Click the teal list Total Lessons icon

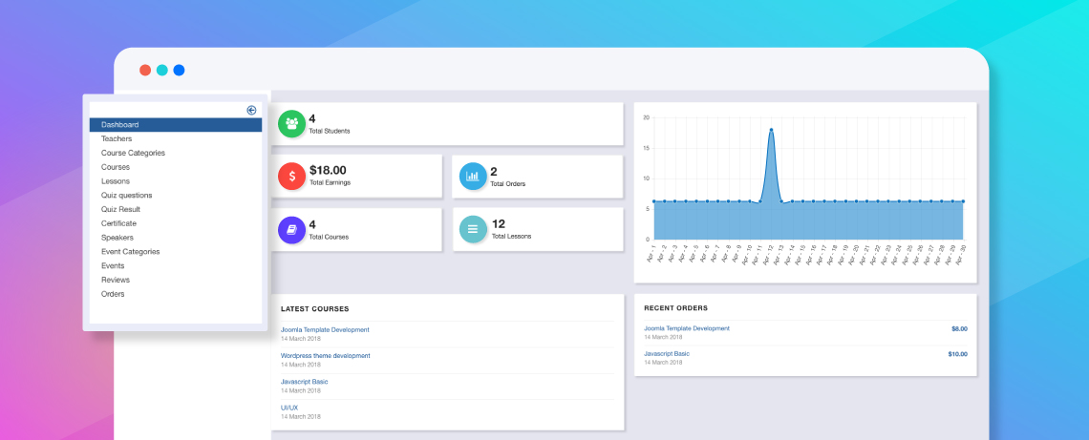tap(473, 230)
